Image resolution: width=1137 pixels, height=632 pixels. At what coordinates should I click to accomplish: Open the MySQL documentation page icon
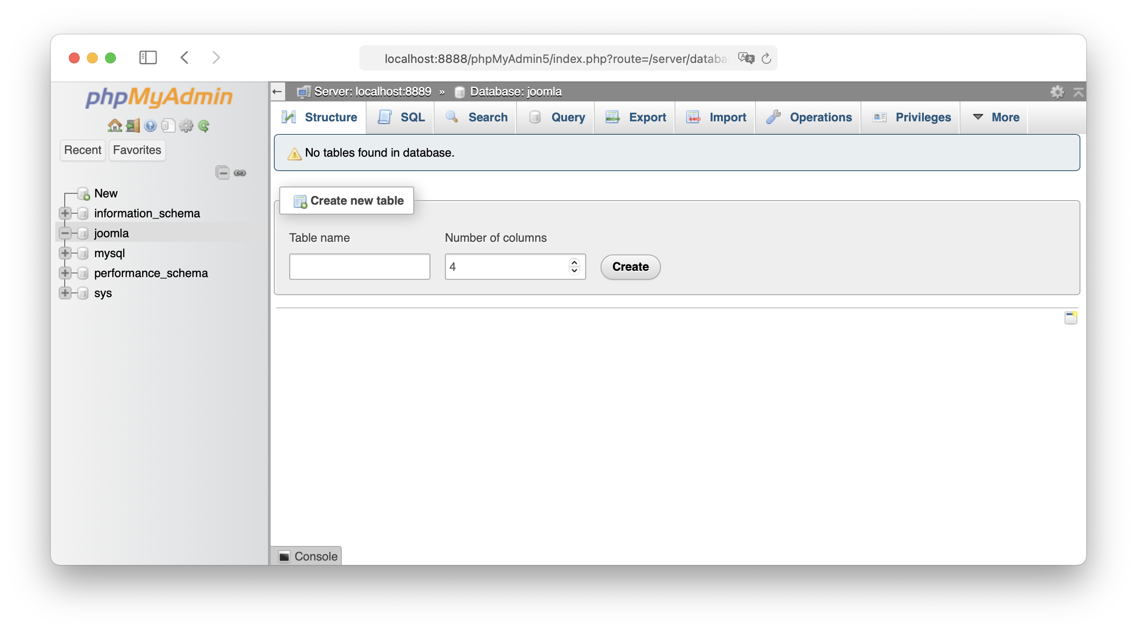click(168, 125)
